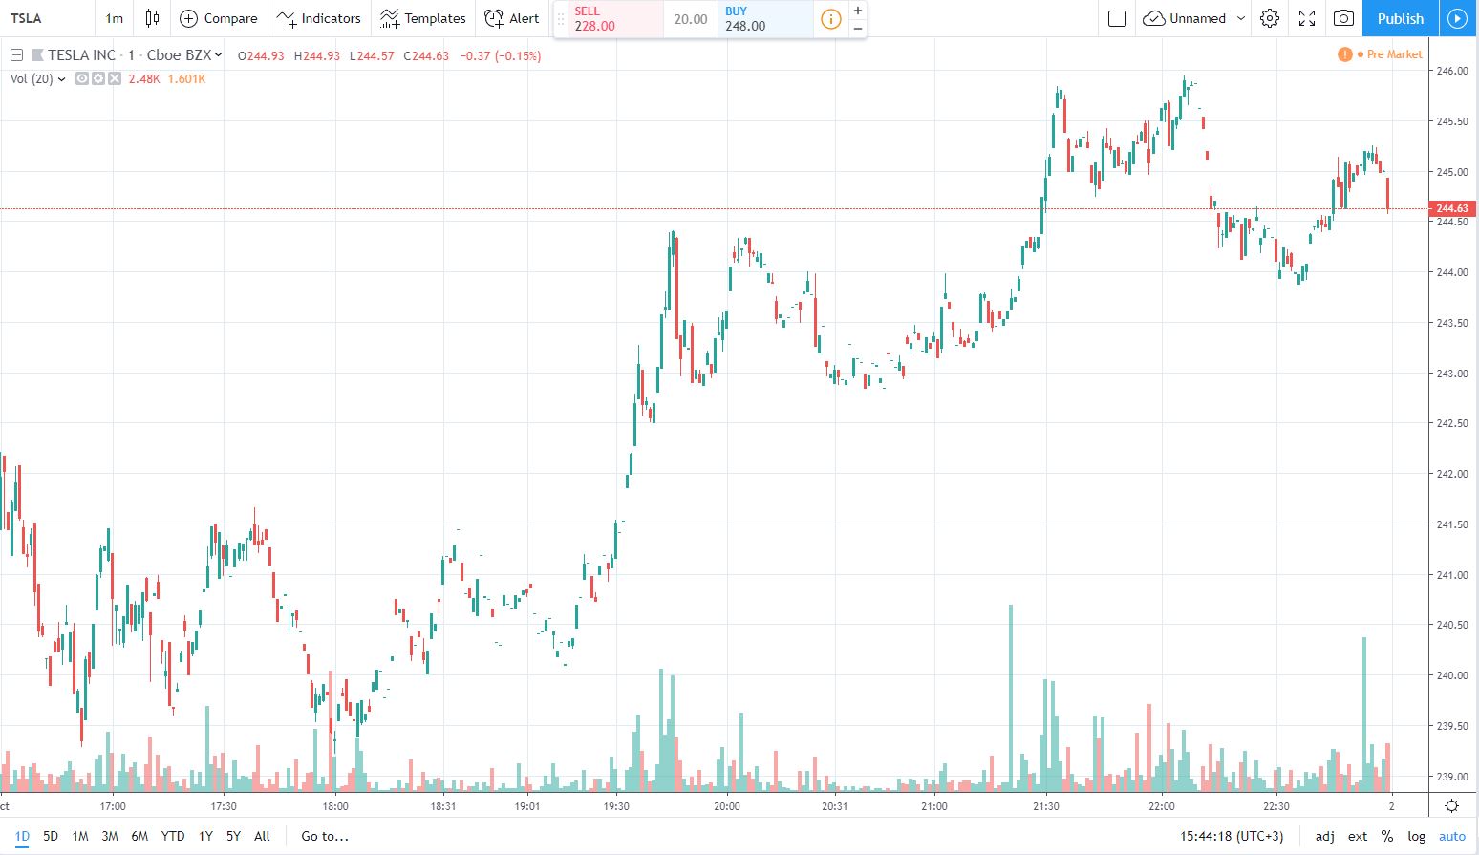Click the close value C244.63
Viewport: 1479px width, 855px height.
coord(426,56)
